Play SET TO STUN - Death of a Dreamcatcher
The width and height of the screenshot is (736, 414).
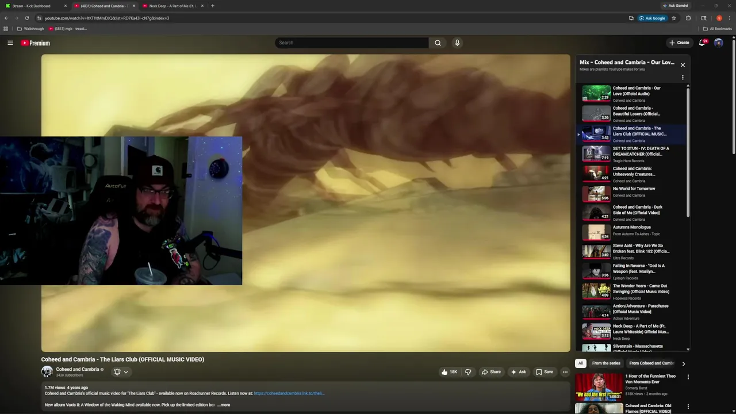click(x=631, y=154)
